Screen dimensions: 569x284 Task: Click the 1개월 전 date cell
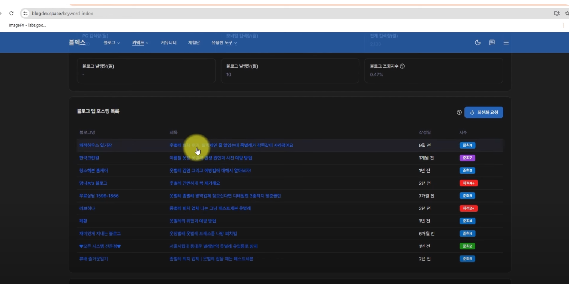[427, 158]
